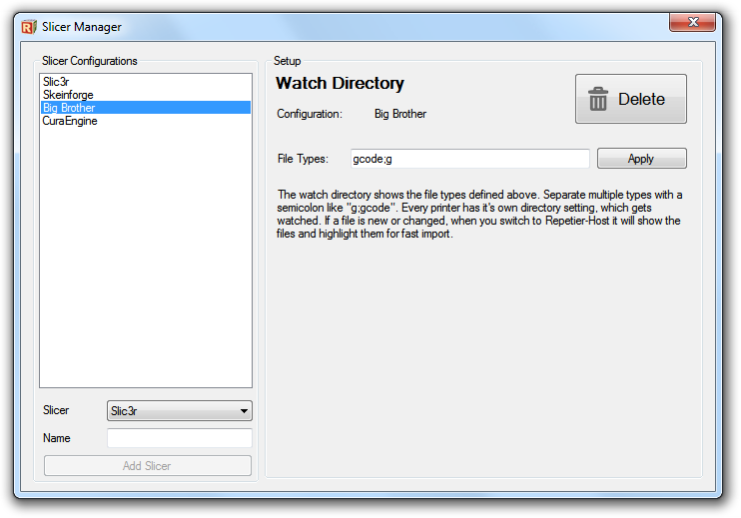This screenshot has width=741, height=518.
Task: Click the trash can icon
Action: point(598,99)
